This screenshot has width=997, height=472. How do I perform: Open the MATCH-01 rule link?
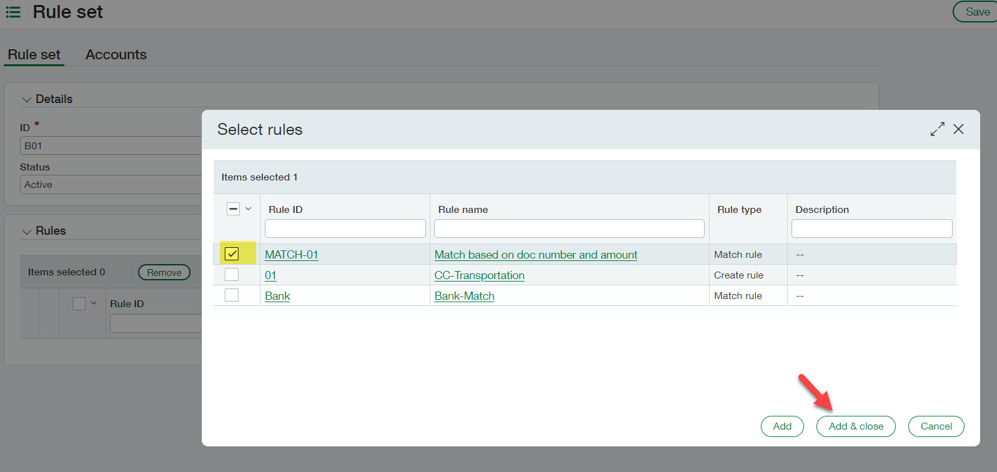[291, 255]
